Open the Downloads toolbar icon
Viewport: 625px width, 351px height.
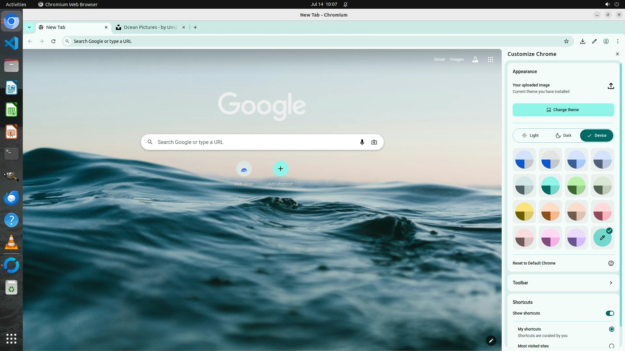click(x=582, y=41)
